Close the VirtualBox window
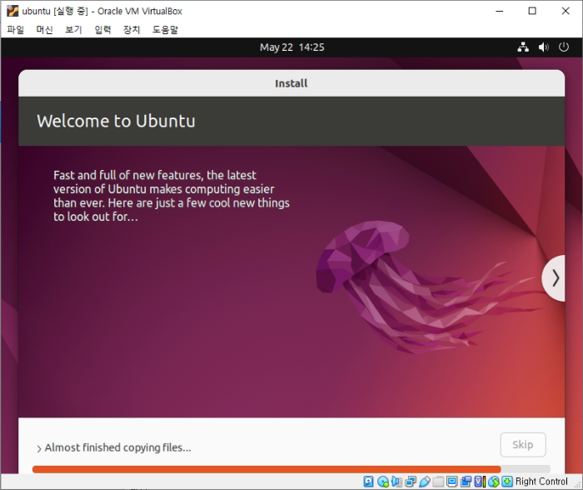Viewport: 583px width, 490px height. click(x=566, y=11)
